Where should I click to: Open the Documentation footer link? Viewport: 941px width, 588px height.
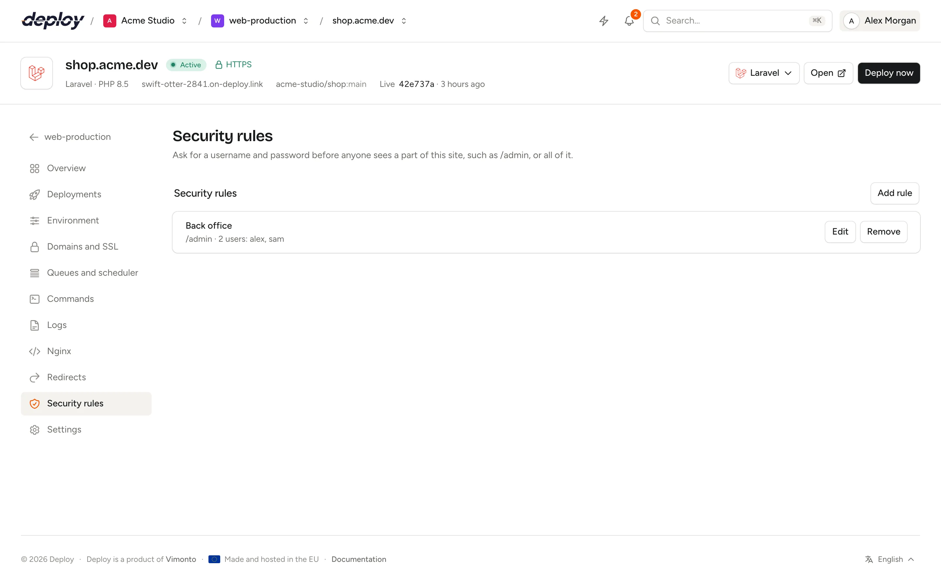(x=358, y=559)
